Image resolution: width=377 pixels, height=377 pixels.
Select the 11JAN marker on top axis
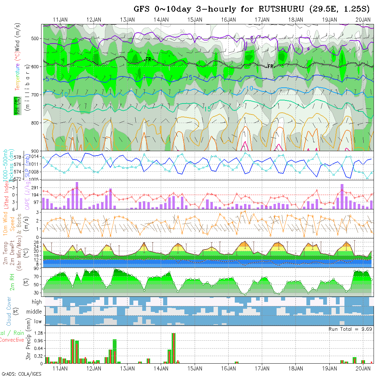click(x=60, y=20)
